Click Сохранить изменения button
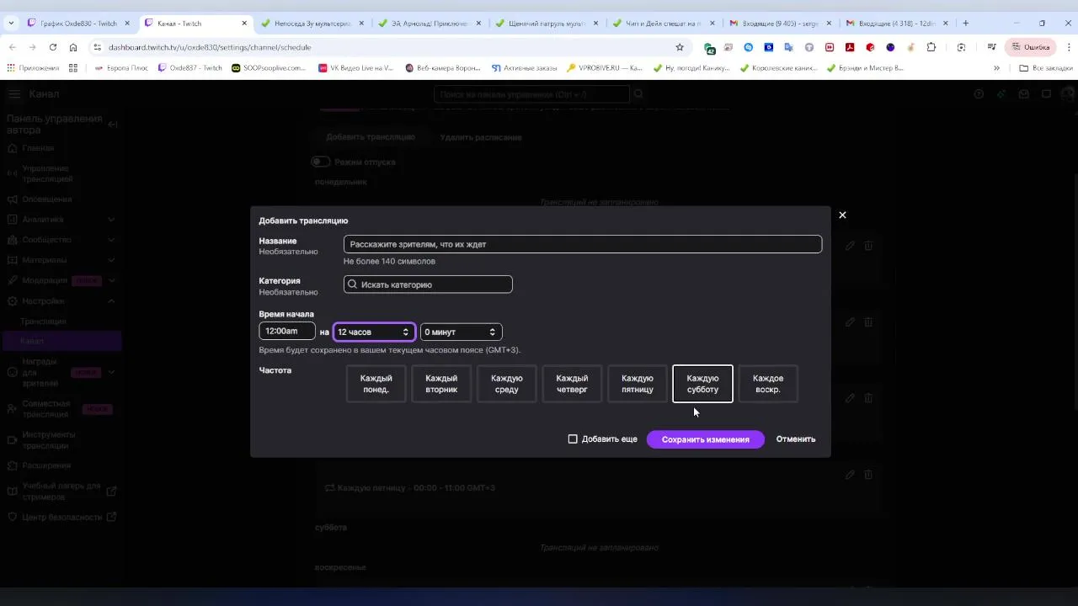The width and height of the screenshot is (1078, 606). tap(705, 439)
